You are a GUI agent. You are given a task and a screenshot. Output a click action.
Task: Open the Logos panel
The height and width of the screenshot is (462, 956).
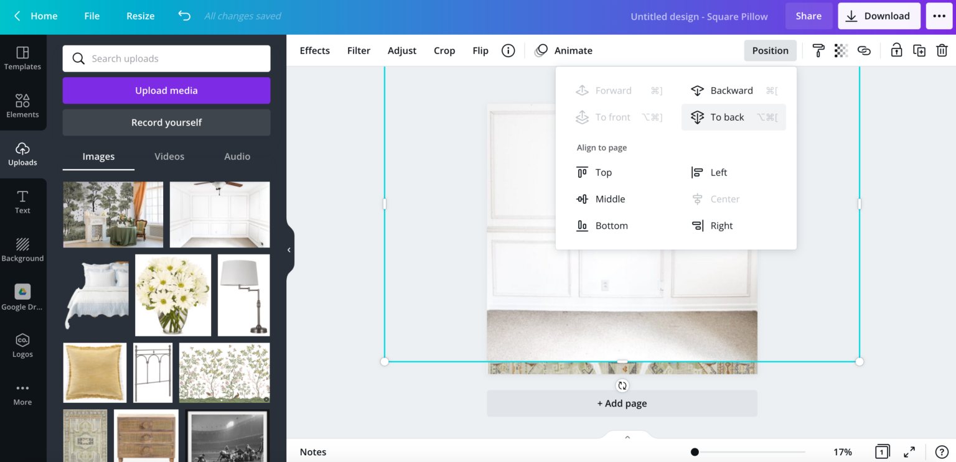[22, 346]
